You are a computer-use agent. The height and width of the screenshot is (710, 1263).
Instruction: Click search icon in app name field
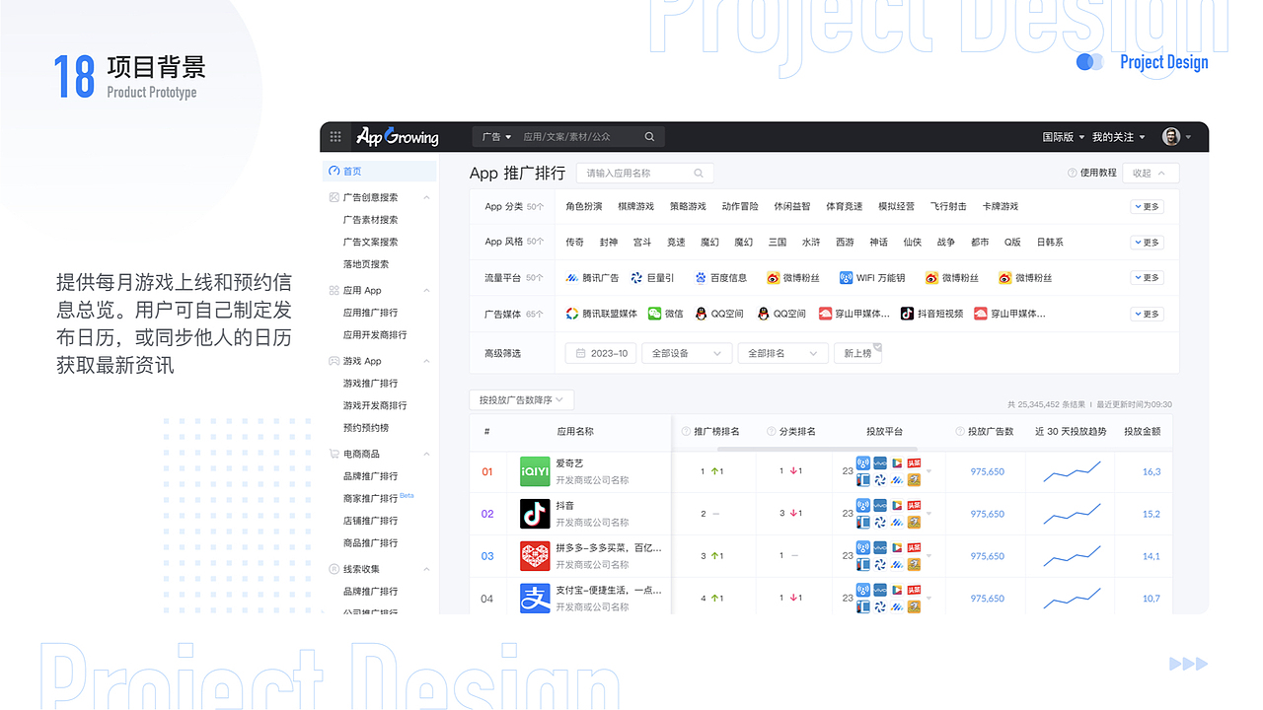tap(699, 173)
